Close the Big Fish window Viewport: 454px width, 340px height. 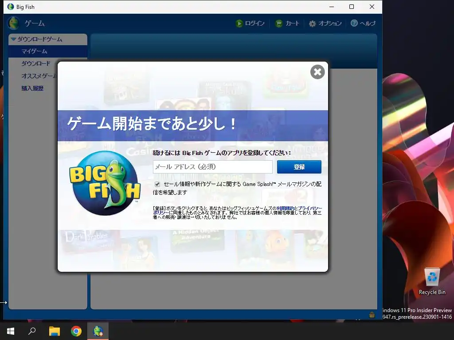372,7
